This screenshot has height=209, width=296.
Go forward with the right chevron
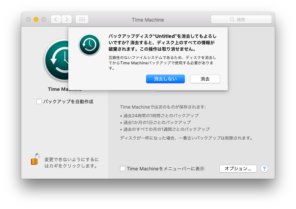(x=67, y=19)
